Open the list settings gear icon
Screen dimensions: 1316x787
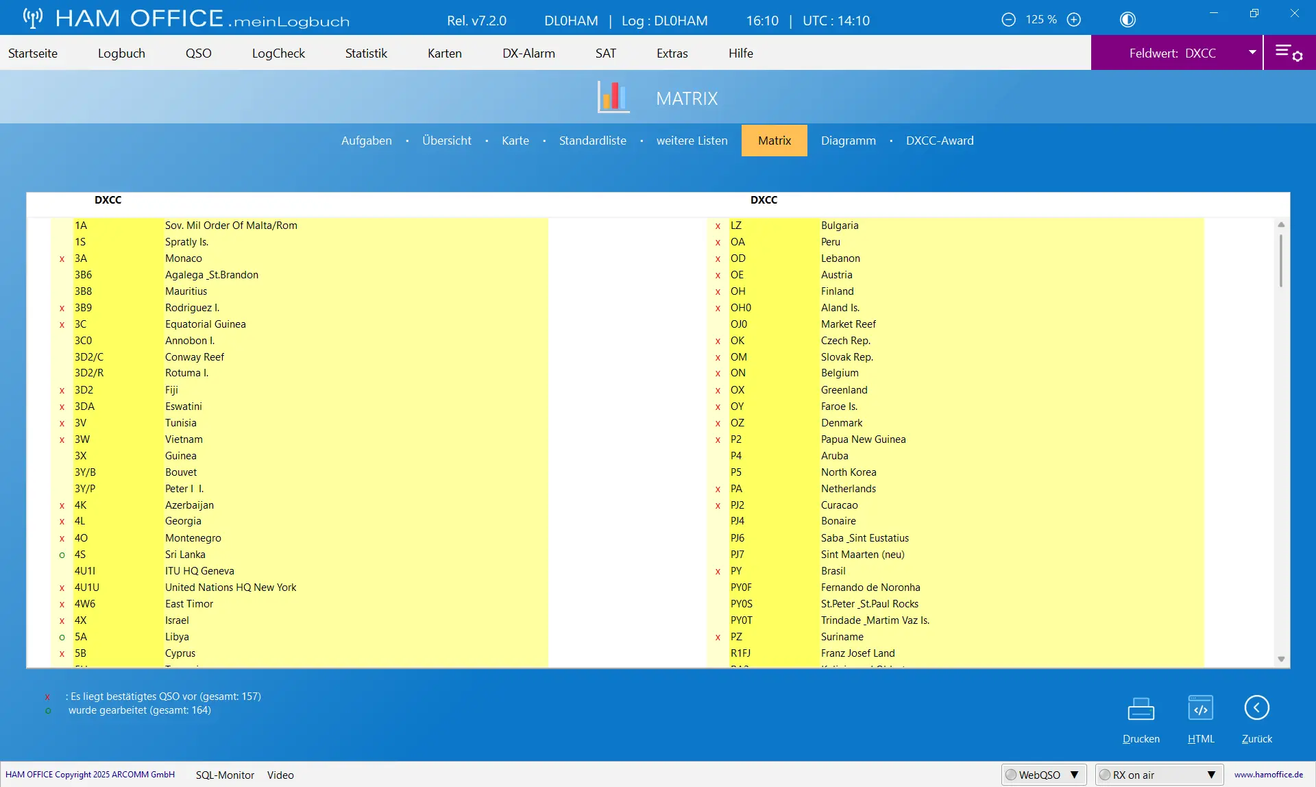(1289, 53)
